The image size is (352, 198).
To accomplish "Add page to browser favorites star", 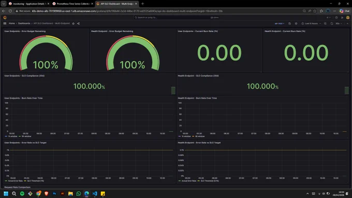I will point(315,11).
